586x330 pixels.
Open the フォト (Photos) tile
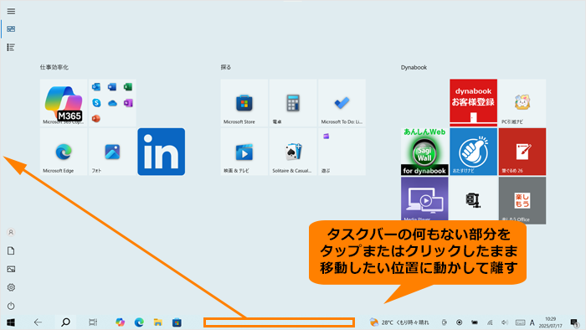112,152
